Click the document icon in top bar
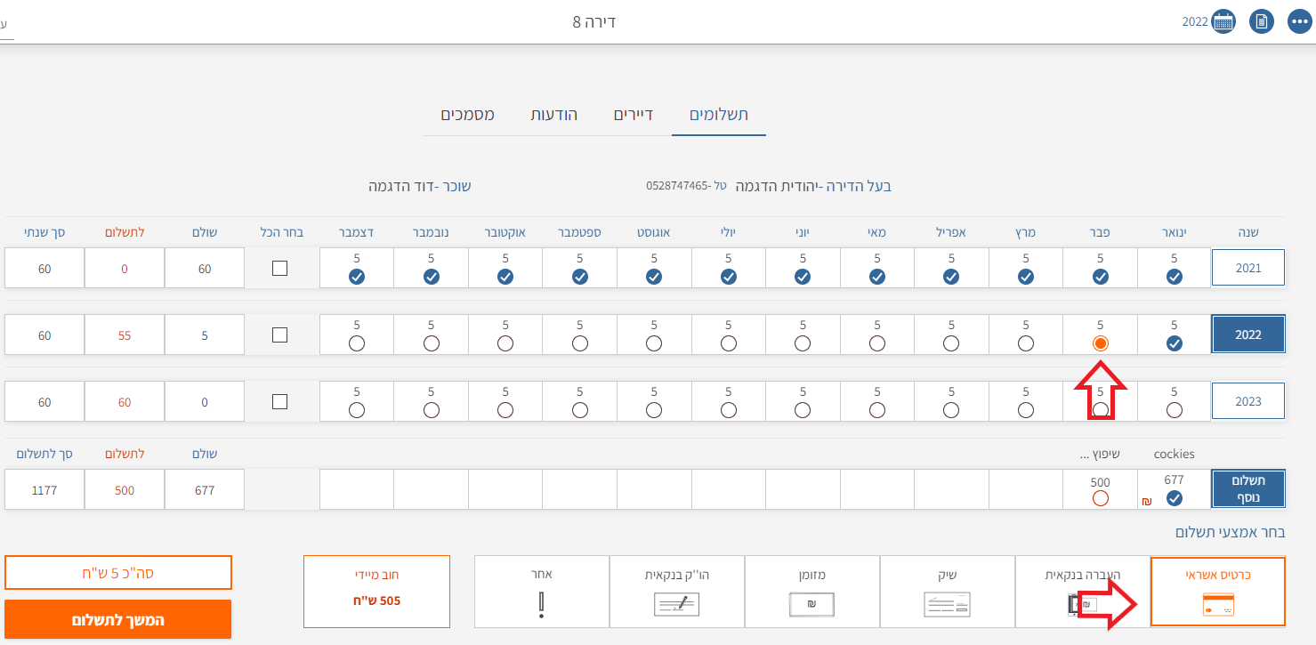 point(1261,21)
